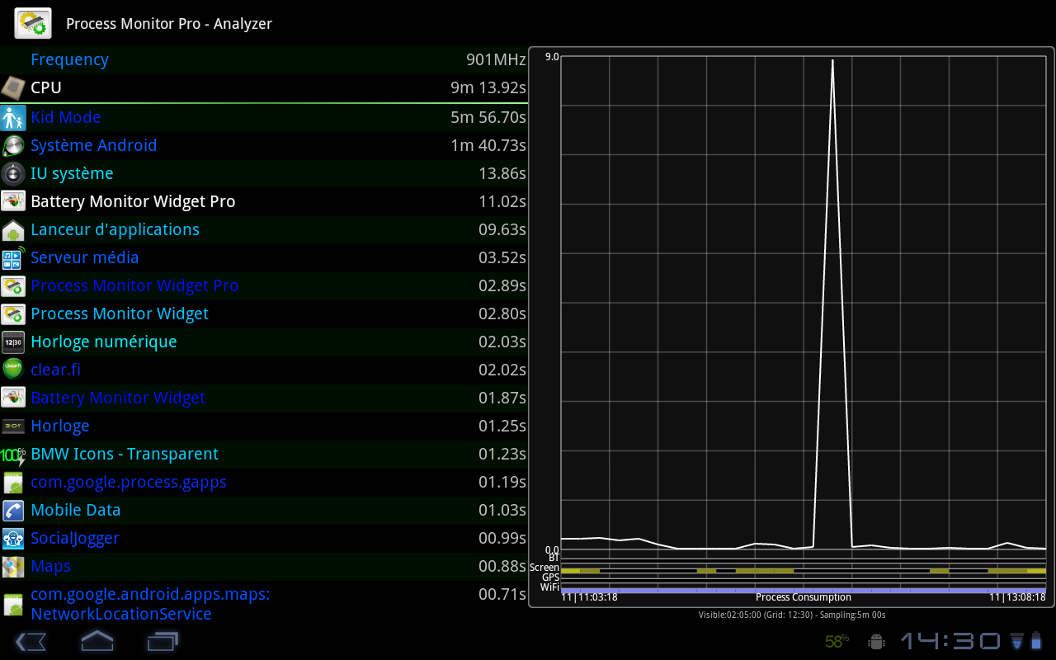The height and width of the screenshot is (660, 1056).
Task: Tap Process Monitor Widget Pro icon
Action: [x=12, y=285]
